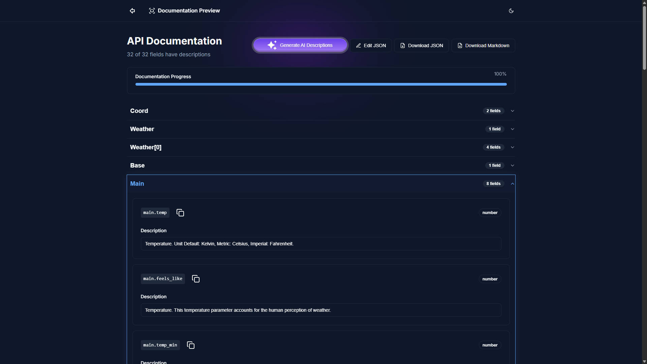Download the JSON file
Image resolution: width=647 pixels, height=364 pixels.
pos(421,45)
